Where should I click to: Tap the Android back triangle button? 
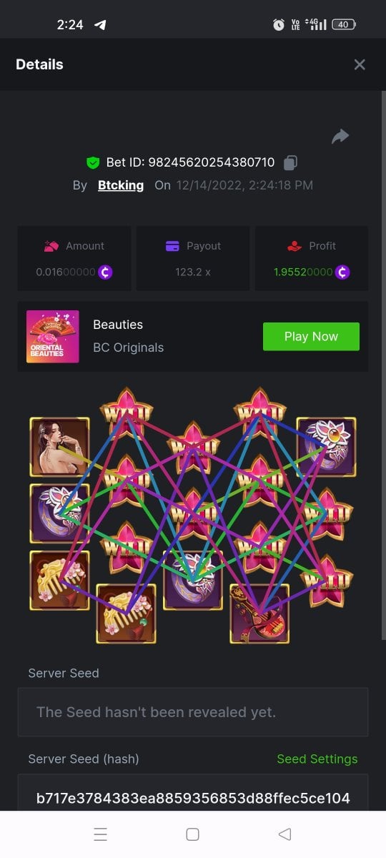tap(284, 834)
